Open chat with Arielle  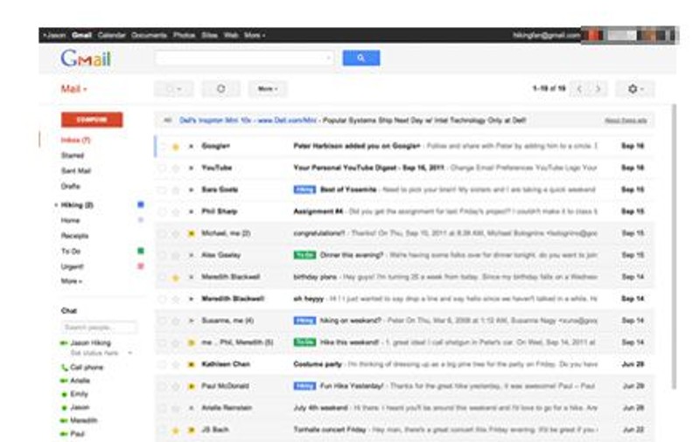point(80,381)
